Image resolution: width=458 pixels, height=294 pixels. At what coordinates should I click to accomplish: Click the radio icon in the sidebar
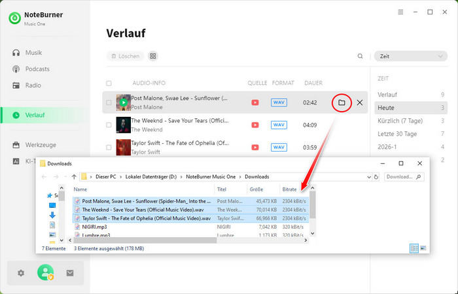16,86
